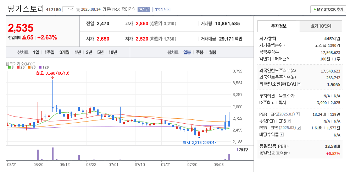Click the 거래대금 29,171 value
Screen dimensions: 350x172
[226, 39]
